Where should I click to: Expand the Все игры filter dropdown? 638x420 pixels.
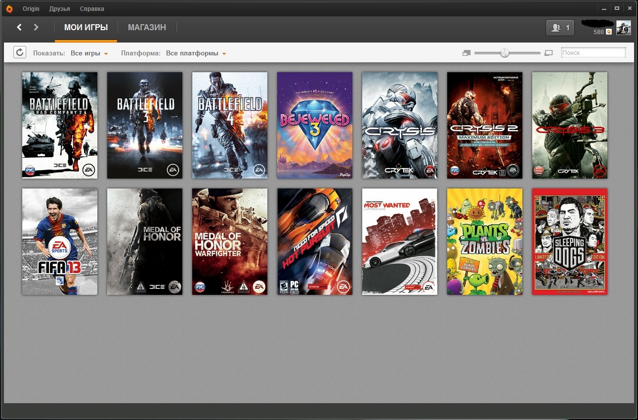(89, 53)
